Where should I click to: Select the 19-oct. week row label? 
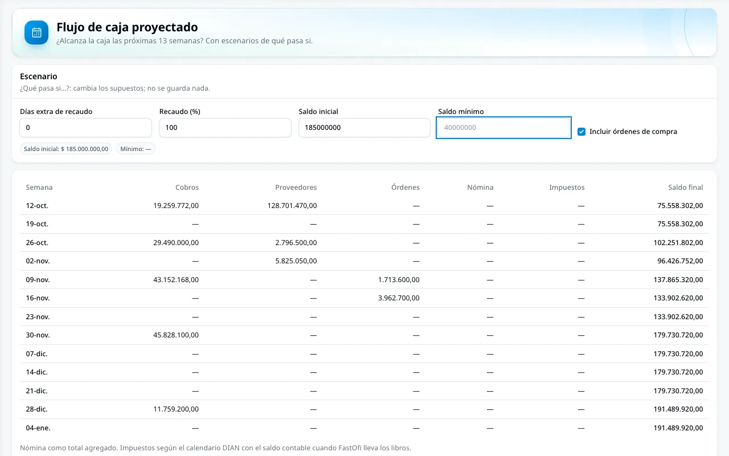[x=37, y=224]
